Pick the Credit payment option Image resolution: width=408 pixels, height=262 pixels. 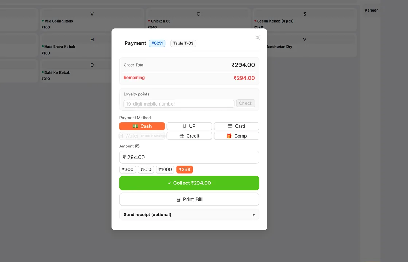[189, 136]
